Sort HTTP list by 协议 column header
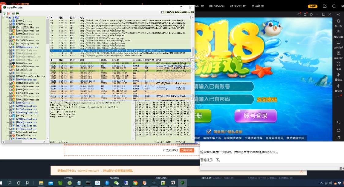Image resolution: width=344 pixels, height=187 pixels. tap(73, 17)
